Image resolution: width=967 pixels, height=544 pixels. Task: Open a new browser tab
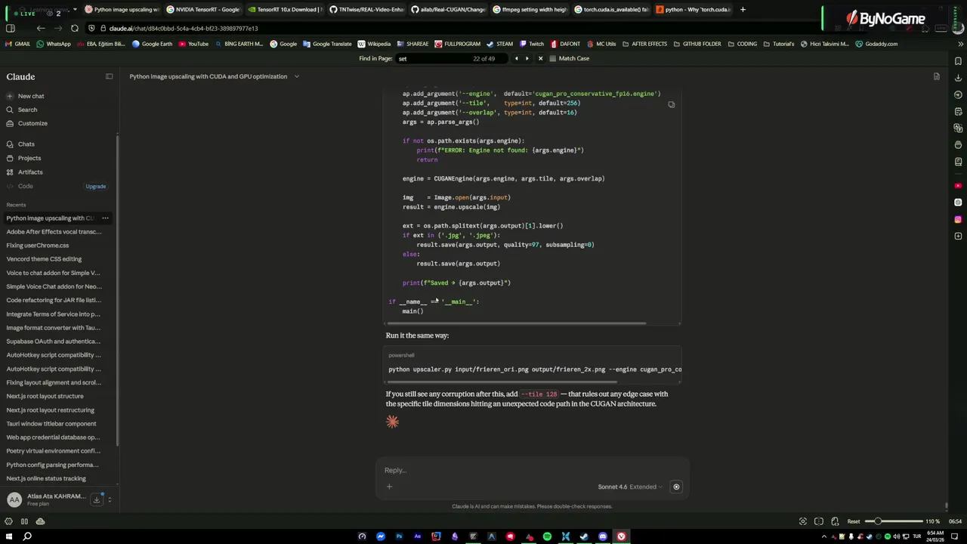743,10
